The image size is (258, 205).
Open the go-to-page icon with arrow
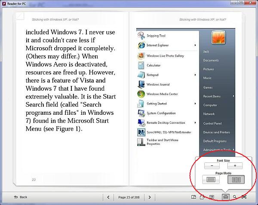pyautogui.click(x=212, y=197)
